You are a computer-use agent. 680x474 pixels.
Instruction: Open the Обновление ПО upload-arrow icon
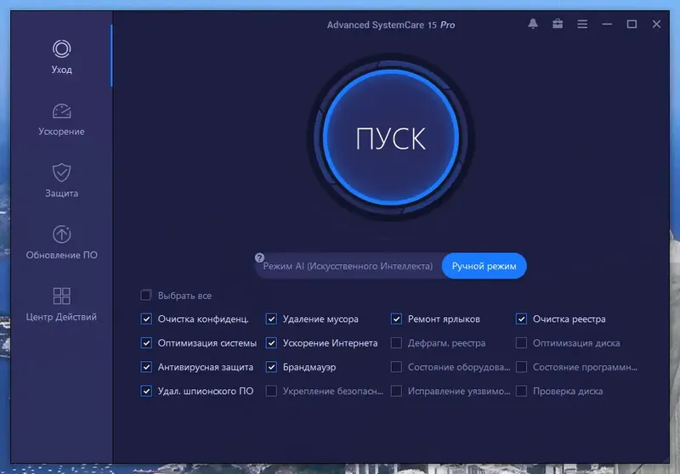(61, 234)
